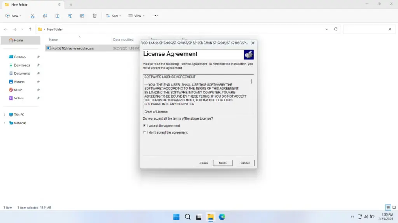Screen dimensions: 398x223
Task: Click the Copy icon in Explorer toolbar
Action: point(45,15)
